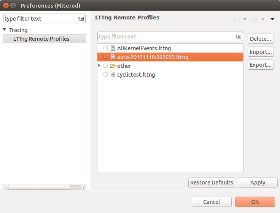Click the 'other' folder icon

click(x=113, y=66)
